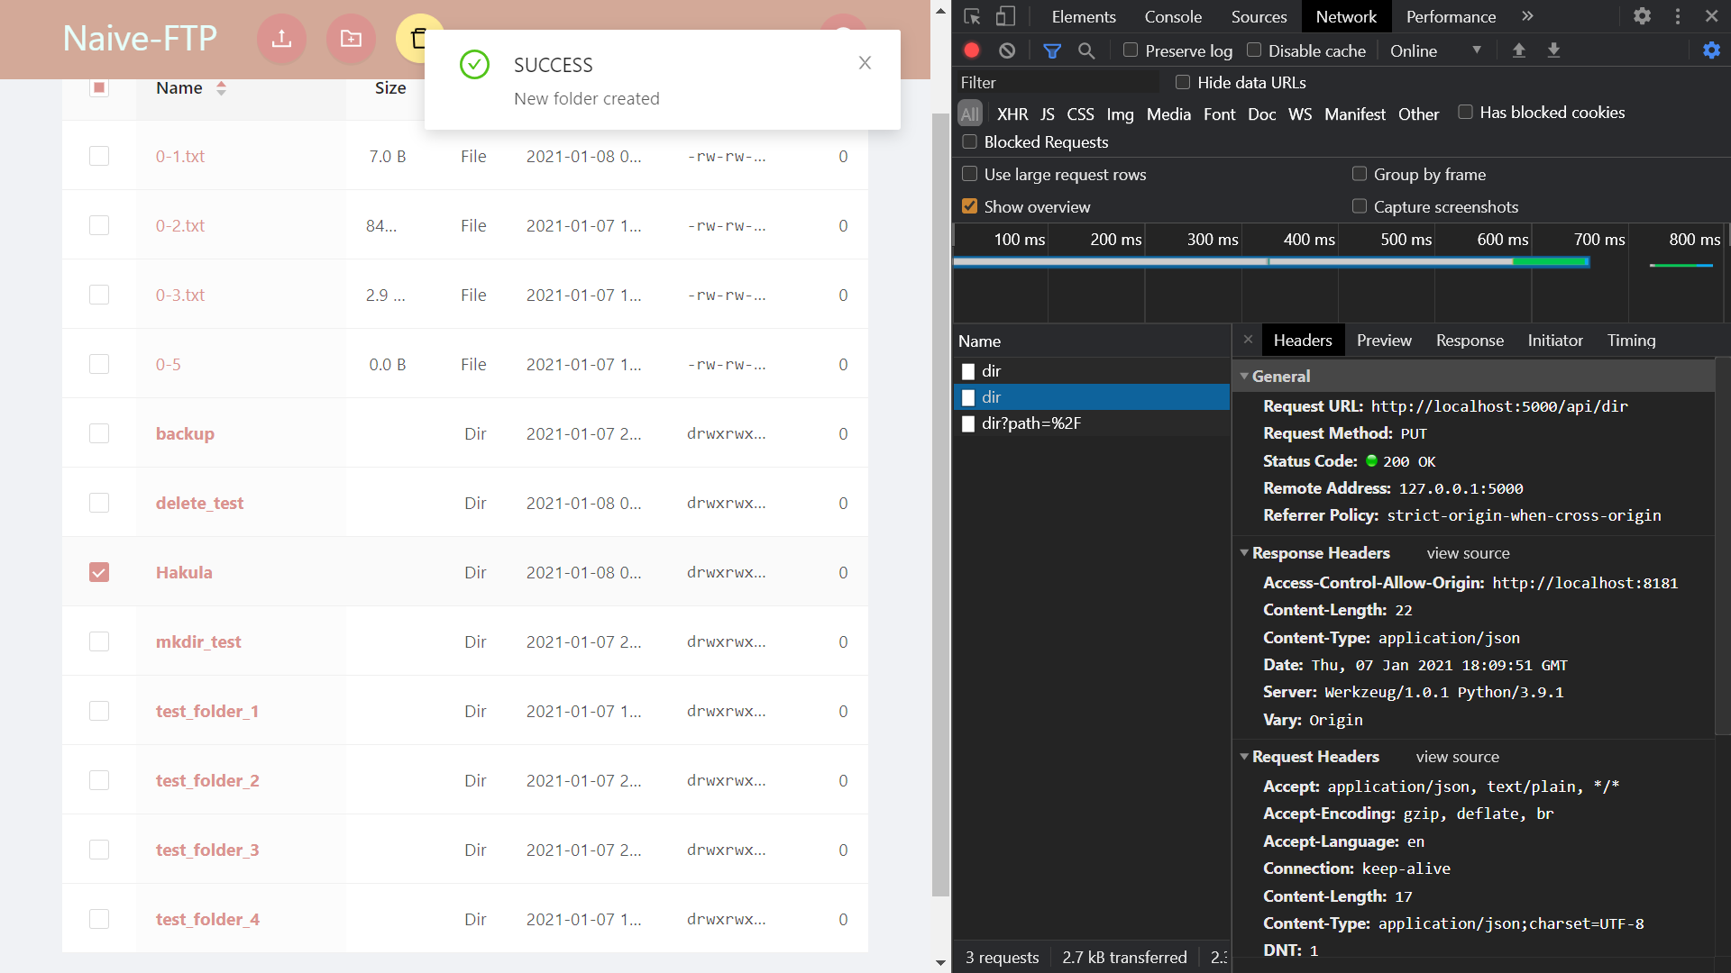Toggle the device emulation toolbar icon
This screenshot has width=1731, height=973.
(x=1007, y=16)
